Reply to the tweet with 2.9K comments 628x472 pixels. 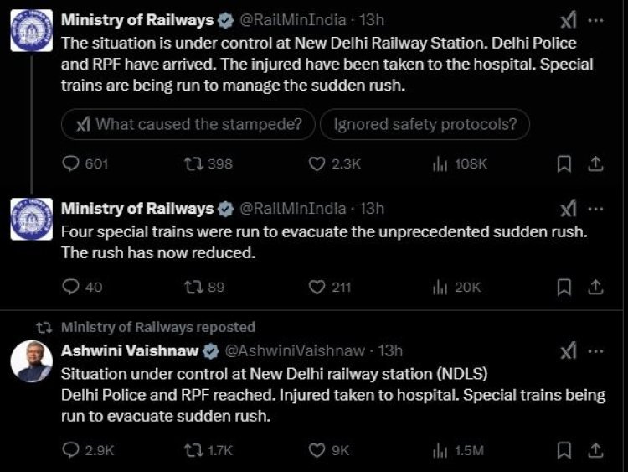[71, 450]
